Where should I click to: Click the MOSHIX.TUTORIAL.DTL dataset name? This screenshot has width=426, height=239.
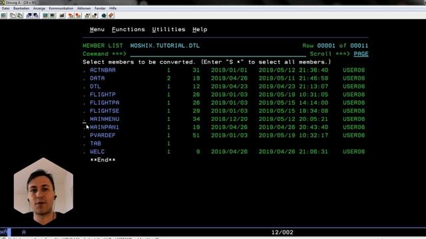(165, 46)
